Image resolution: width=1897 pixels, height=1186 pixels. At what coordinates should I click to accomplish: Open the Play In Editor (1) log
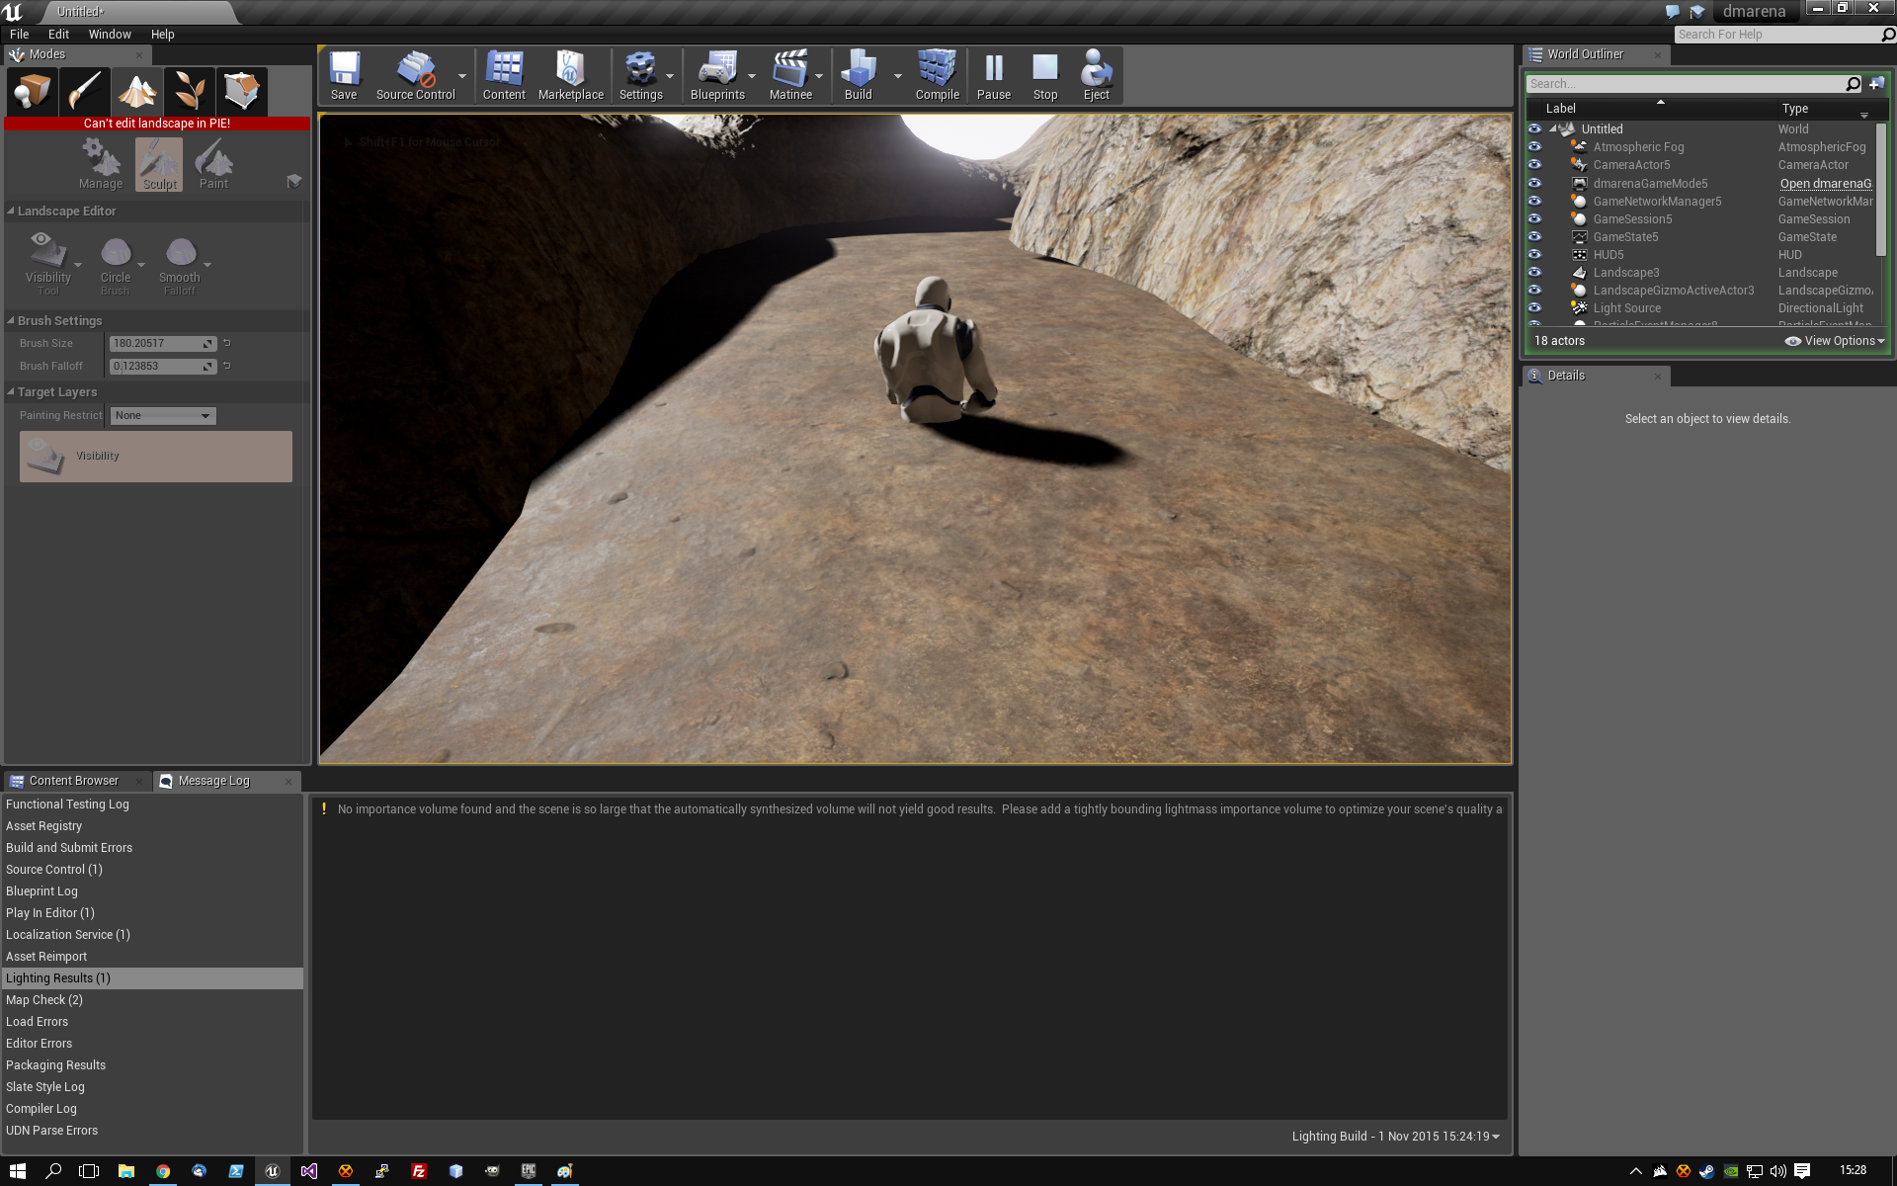(x=151, y=913)
